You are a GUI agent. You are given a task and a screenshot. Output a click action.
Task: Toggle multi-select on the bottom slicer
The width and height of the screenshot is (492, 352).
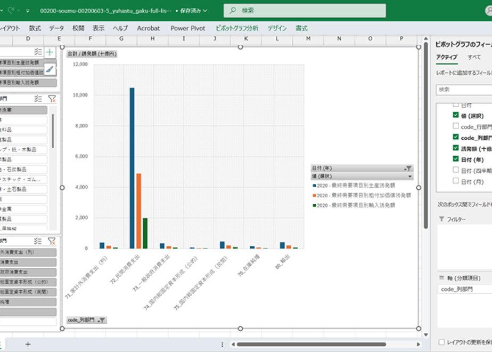(x=38, y=241)
